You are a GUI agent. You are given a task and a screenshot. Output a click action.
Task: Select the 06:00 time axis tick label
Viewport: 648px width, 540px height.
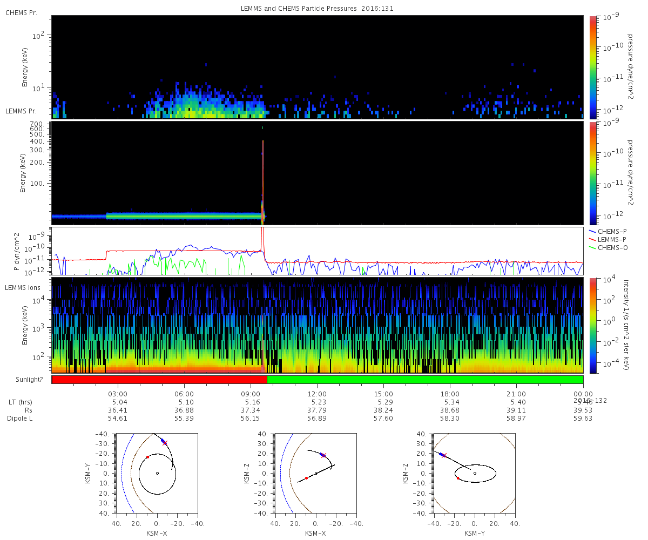click(x=184, y=394)
